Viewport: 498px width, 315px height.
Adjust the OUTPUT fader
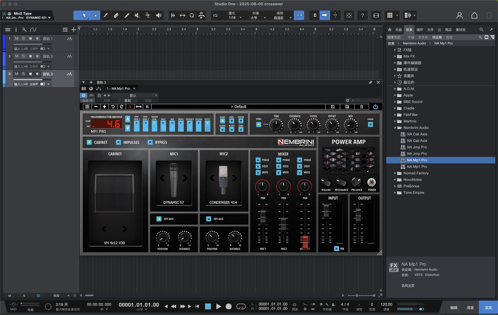tap(358, 215)
